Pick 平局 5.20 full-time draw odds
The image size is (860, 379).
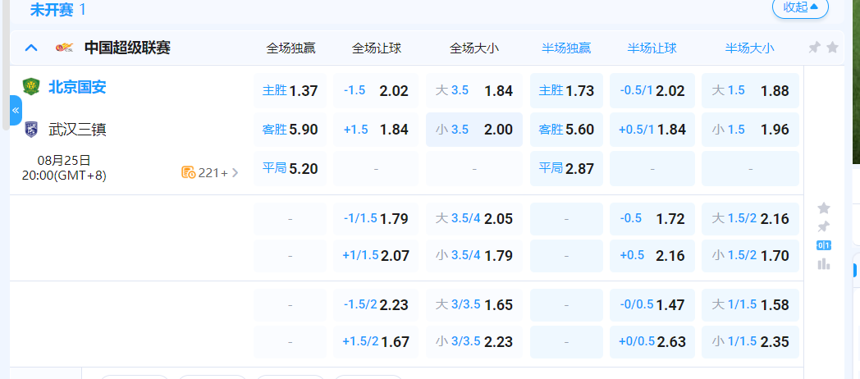point(290,168)
